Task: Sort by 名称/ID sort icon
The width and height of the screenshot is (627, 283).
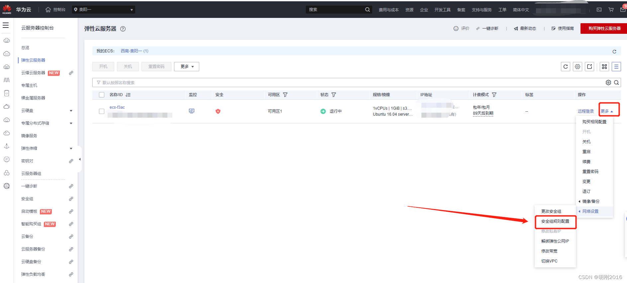Action: click(128, 95)
